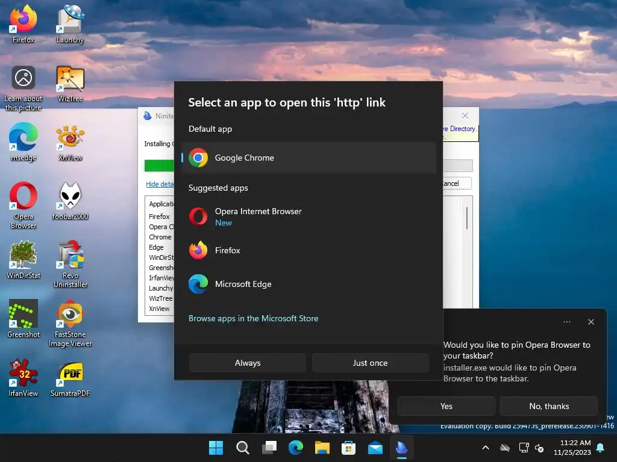
Task: Launch Revo Uninstaller from the desktop
Action: 70,264
